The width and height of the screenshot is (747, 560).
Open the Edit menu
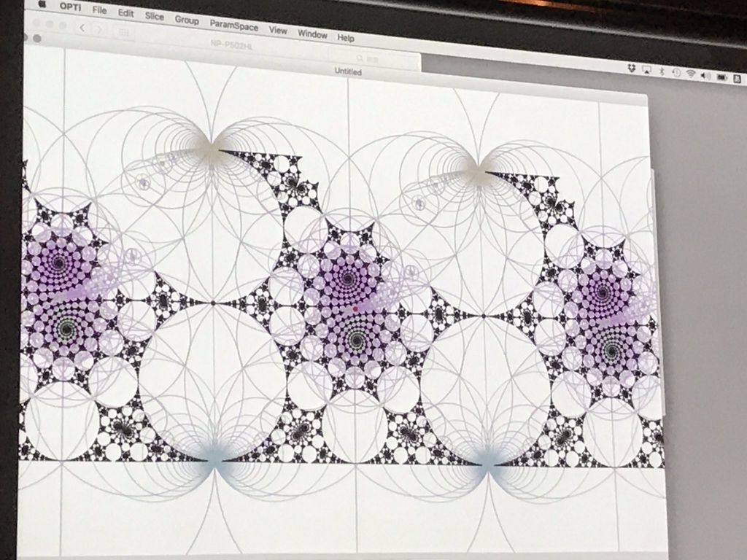point(126,14)
